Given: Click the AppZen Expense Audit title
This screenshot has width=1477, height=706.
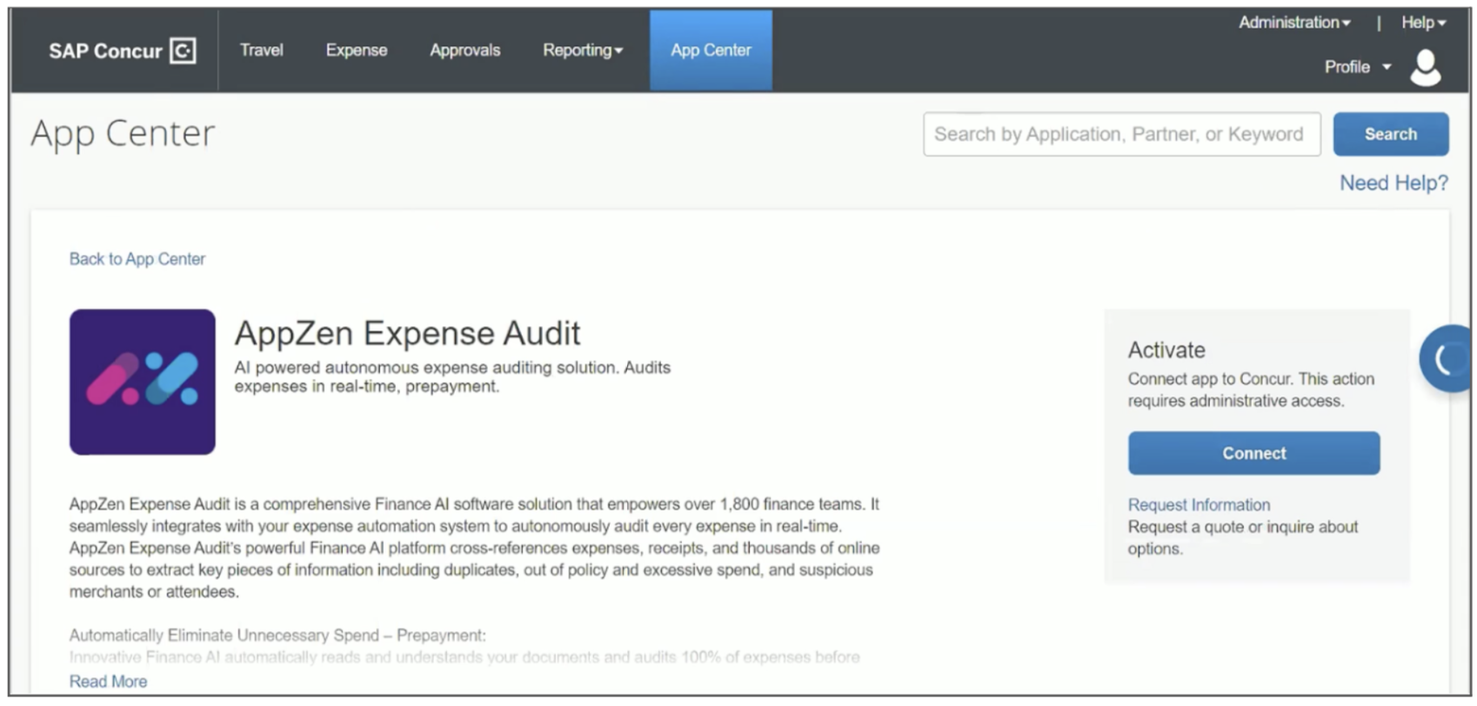Looking at the screenshot, I should tap(407, 334).
